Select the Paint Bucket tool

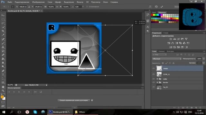[3, 59]
